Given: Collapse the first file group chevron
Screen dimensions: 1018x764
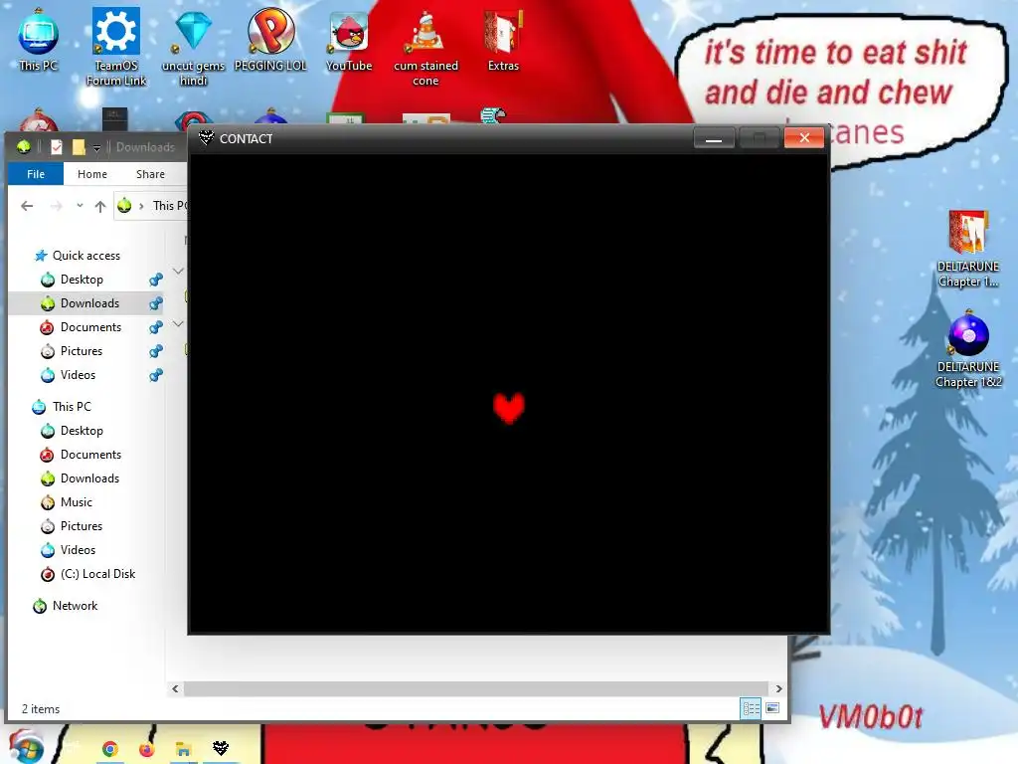Looking at the screenshot, I should [178, 271].
